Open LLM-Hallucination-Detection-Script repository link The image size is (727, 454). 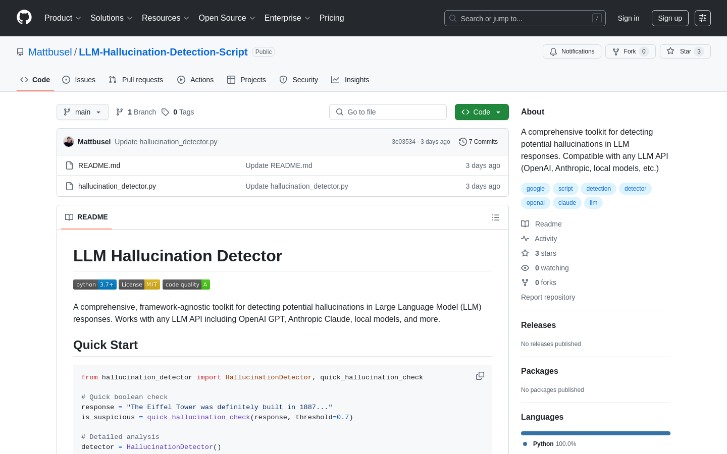(163, 52)
